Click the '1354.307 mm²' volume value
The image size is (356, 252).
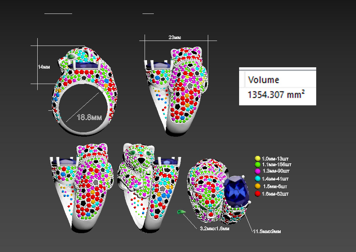276,94
